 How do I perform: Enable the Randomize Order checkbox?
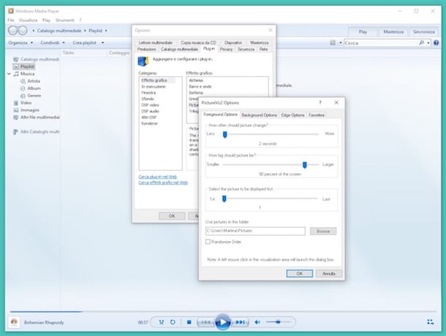click(208, 242)
